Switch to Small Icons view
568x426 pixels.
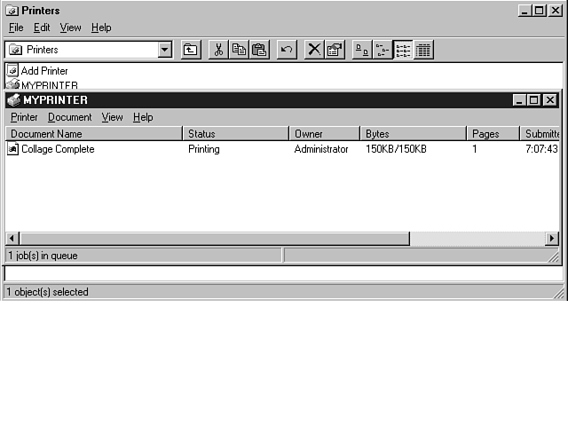pyautogui.click(x=383, y=50)
